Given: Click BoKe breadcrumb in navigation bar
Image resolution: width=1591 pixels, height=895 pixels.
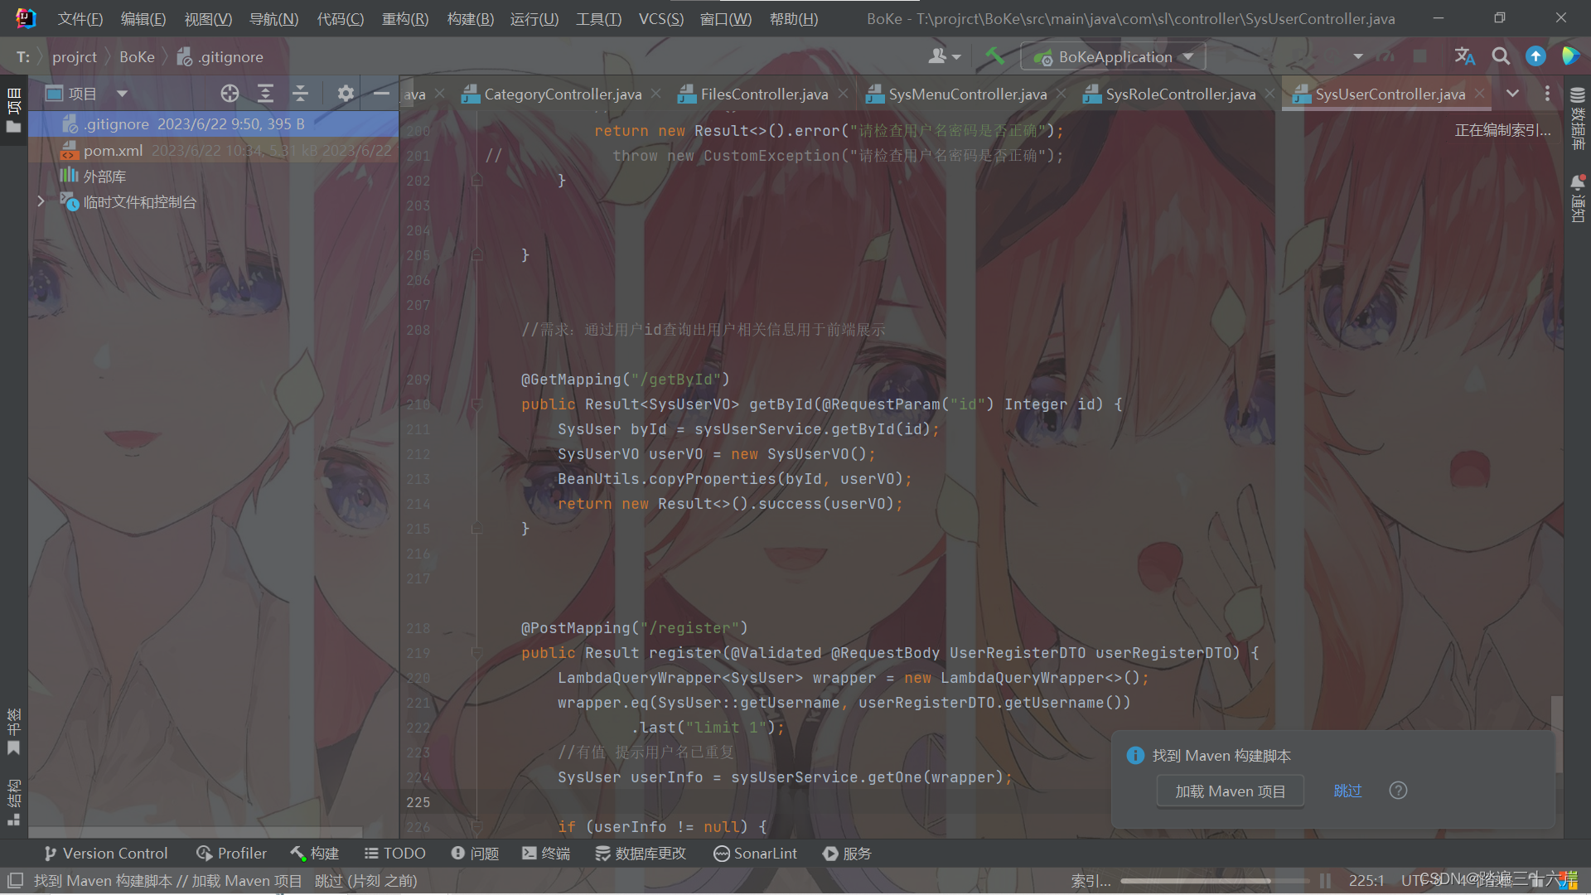Looking at the screenshot, I should click(x=137, y=56).
